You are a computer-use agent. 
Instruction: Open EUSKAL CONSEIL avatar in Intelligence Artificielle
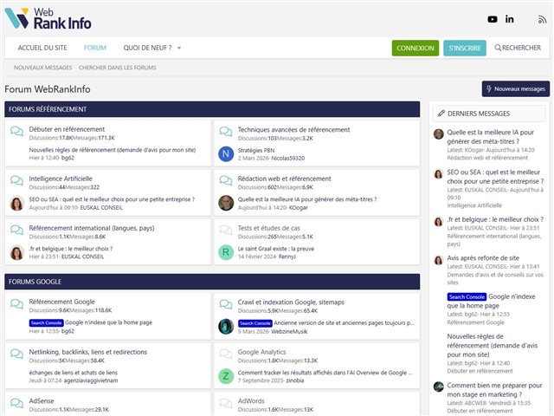pyautogui.click(x=16, y=203)
